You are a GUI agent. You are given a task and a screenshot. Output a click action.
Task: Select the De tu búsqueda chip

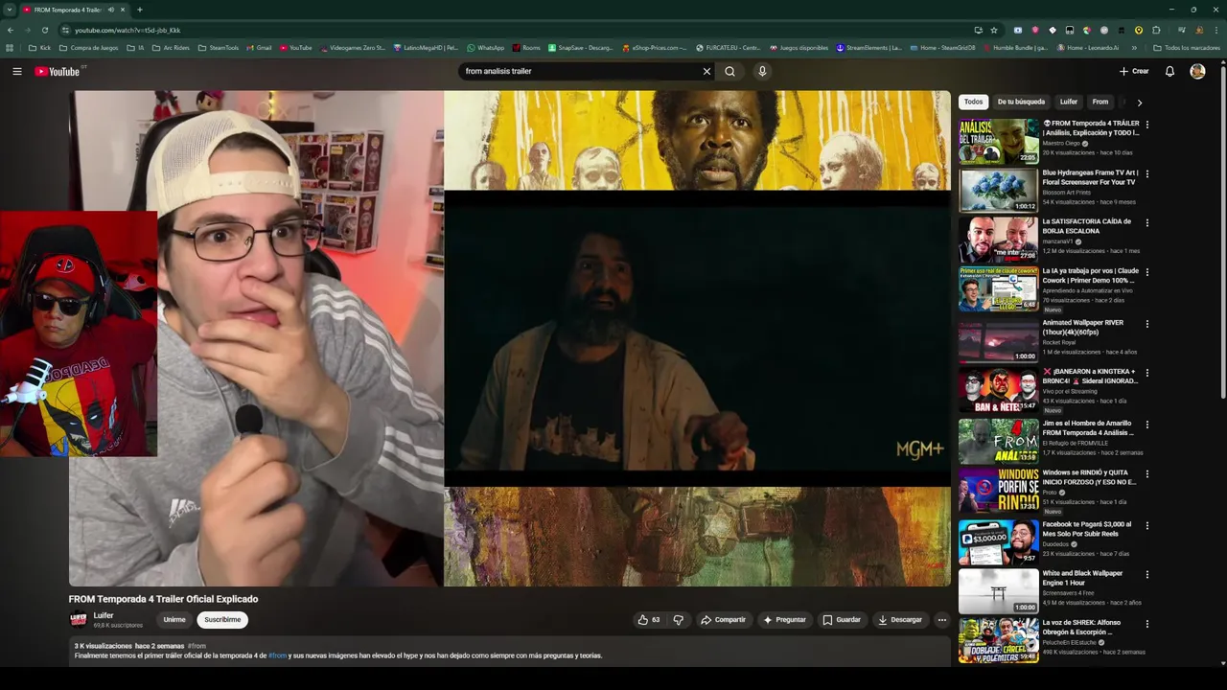coord(1021,102)
